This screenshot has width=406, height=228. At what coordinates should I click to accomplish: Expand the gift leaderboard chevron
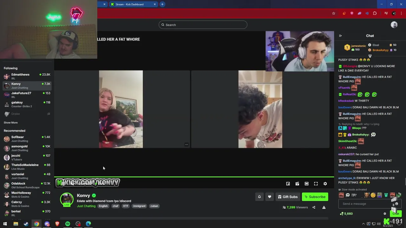tap(370, 56)
